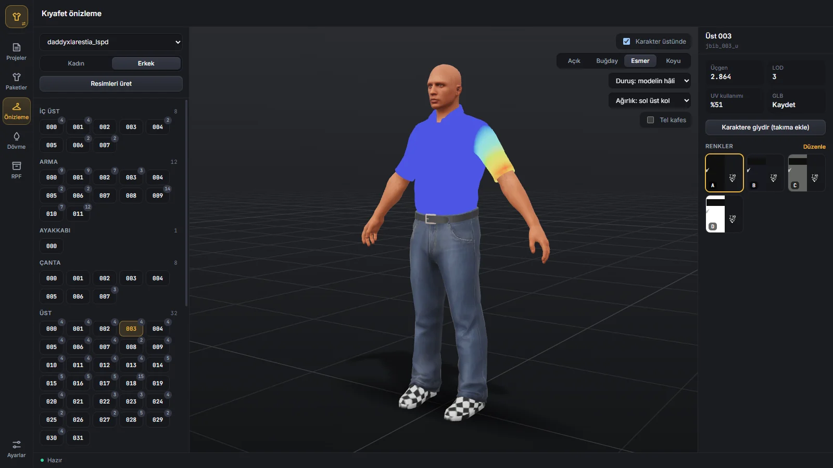The image size is (833, 468).
Task: Select AYAKKABI item 000
Action: click(52, 246)
